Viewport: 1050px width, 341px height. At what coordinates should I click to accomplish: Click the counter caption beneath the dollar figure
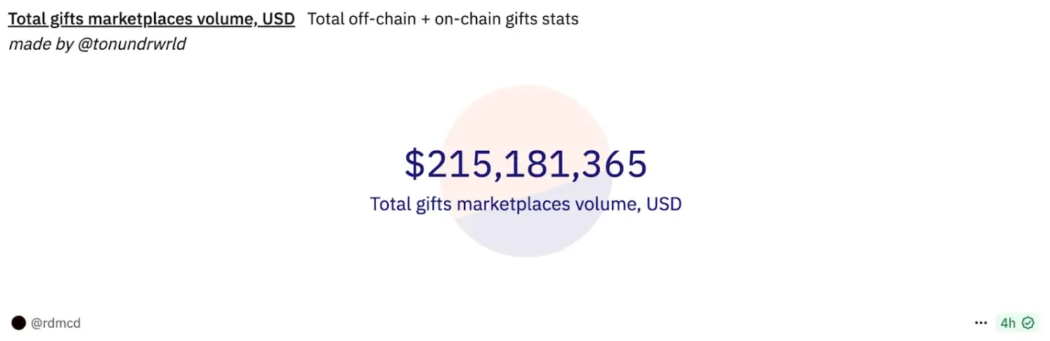525,204
